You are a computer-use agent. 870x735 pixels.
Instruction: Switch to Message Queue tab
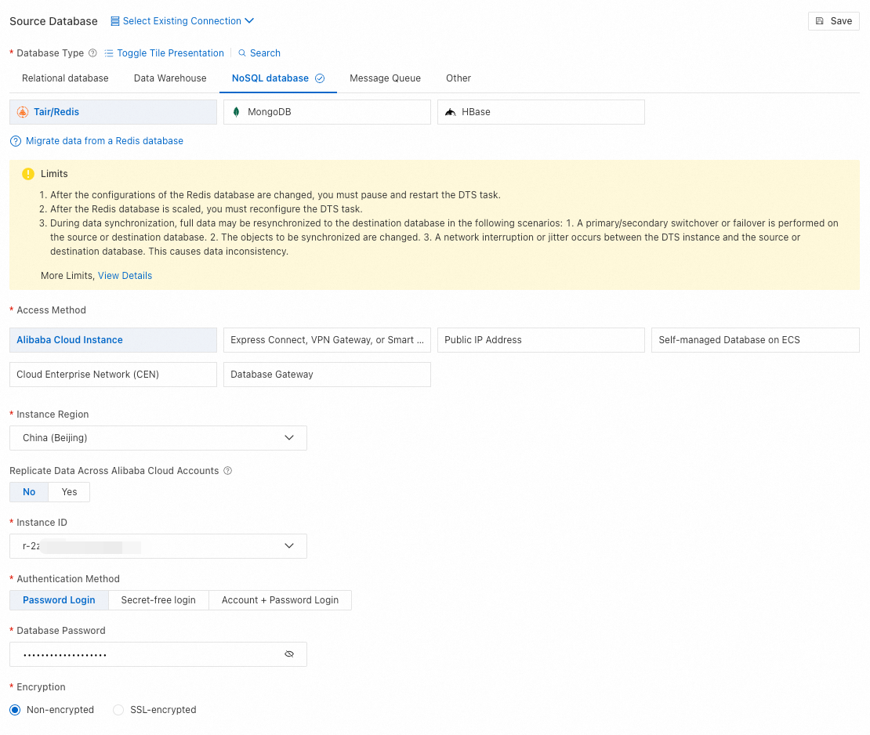385,78
